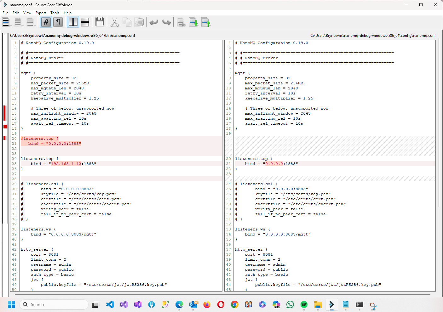The width and height of the screenshot is (443, 312).
Task: Toggle the pilcrow show whitespace button
Action: tap(58, 22)
